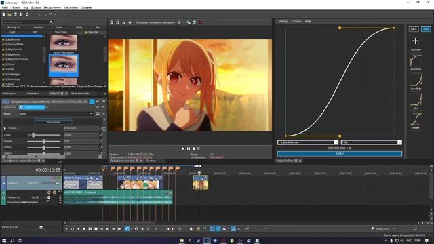Screen dimensions: 434x244
Task: Click the preview properties gear icon
Action: coord(111,22)
